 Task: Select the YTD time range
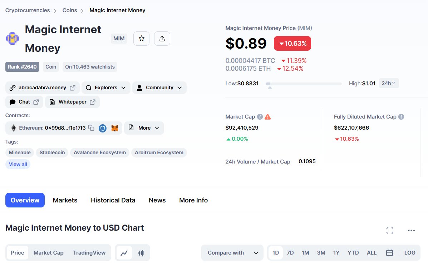(353, 253)
